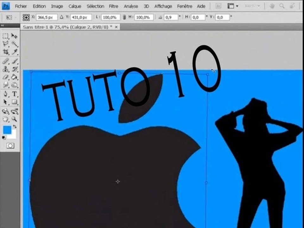This screenshot has height=228, width=304.
Task: Select the History Brush tool
Action: pyautogui.click(x=15, y=69)
